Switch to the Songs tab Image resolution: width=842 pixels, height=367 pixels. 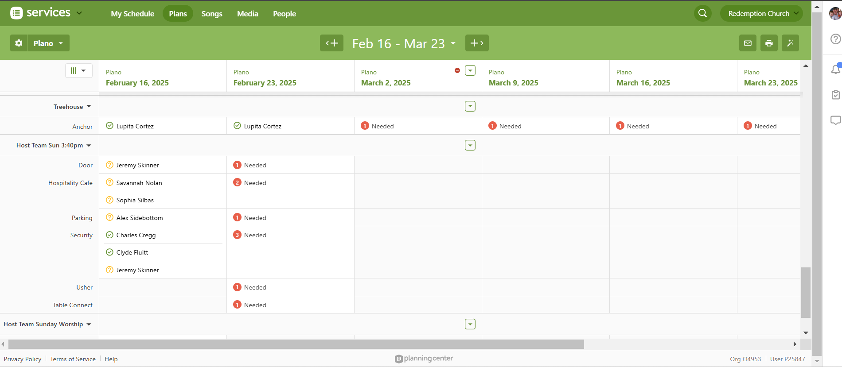click(212, 14)
